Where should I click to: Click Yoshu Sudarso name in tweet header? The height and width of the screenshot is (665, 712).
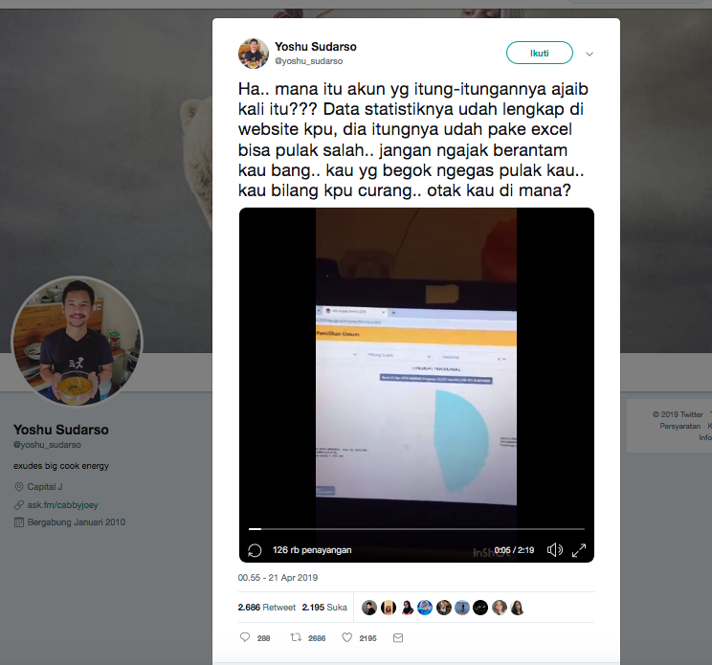click(316, 47)
